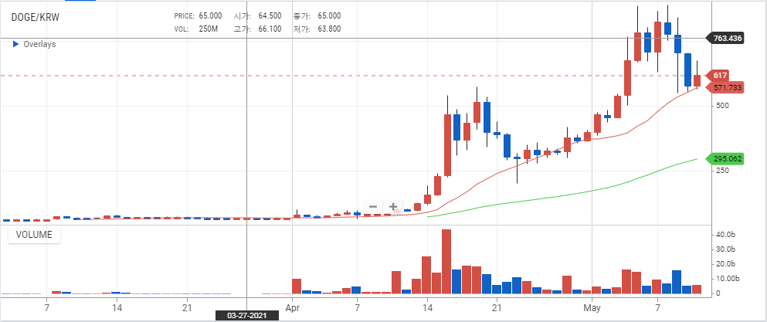Click the DOGE/KRW pair title
The height and width of the screenshot is (322, 767).
point(36,17)
